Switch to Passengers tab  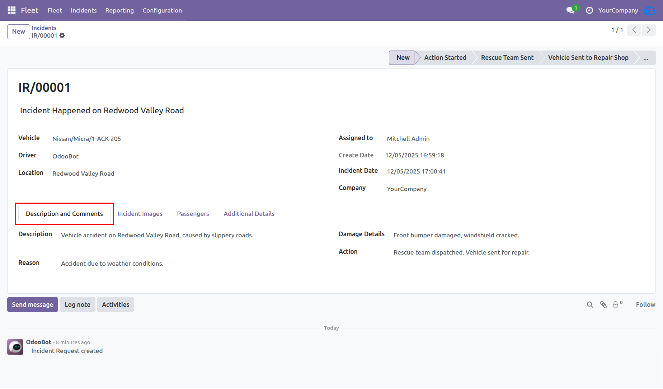[x=193, y=214]
